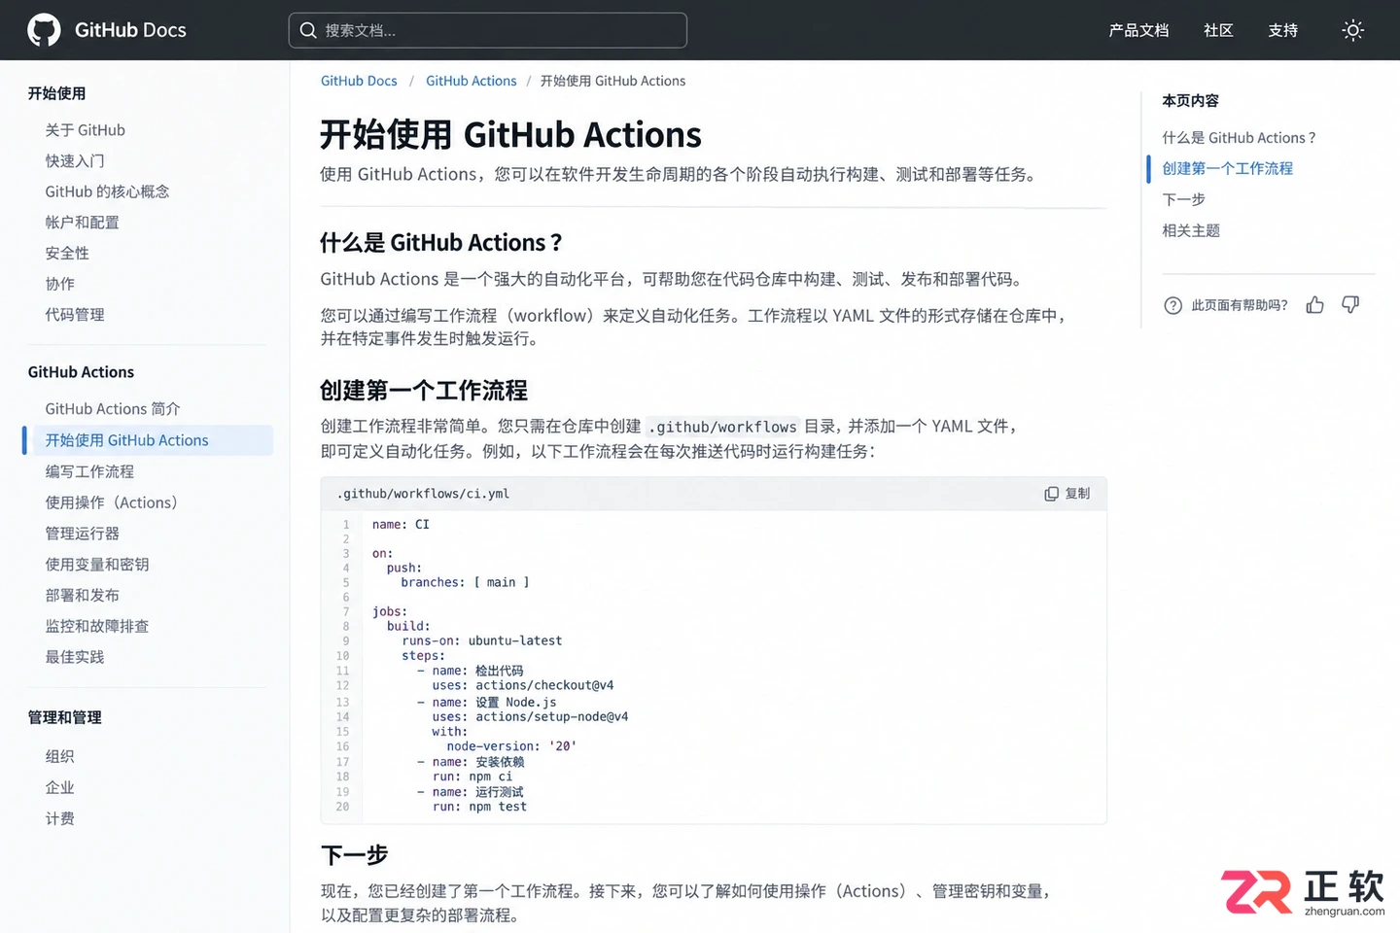Click the GitHub Actions sidebar section heading
The height and width of the screenshot is (933, 1400).
pos(81,372)
